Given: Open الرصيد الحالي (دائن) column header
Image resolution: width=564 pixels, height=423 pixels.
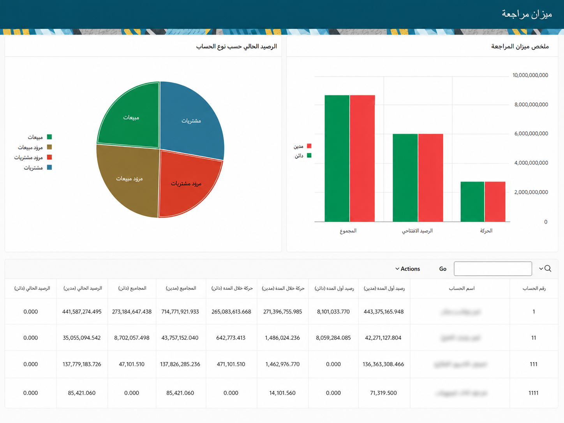Looking at the screenshot, I should 32,288.
